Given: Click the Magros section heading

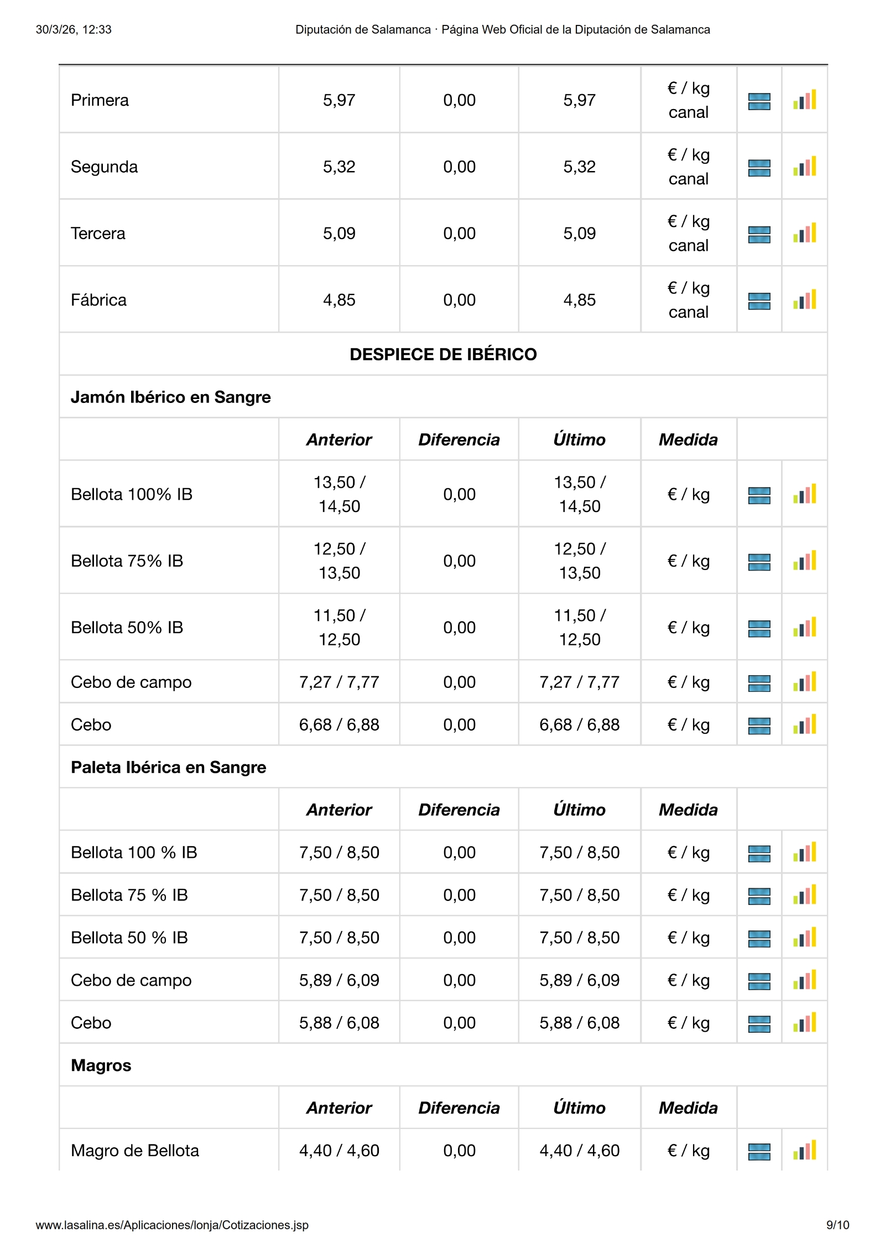Looking at the screenshot, I should (x=101, y=1065).
